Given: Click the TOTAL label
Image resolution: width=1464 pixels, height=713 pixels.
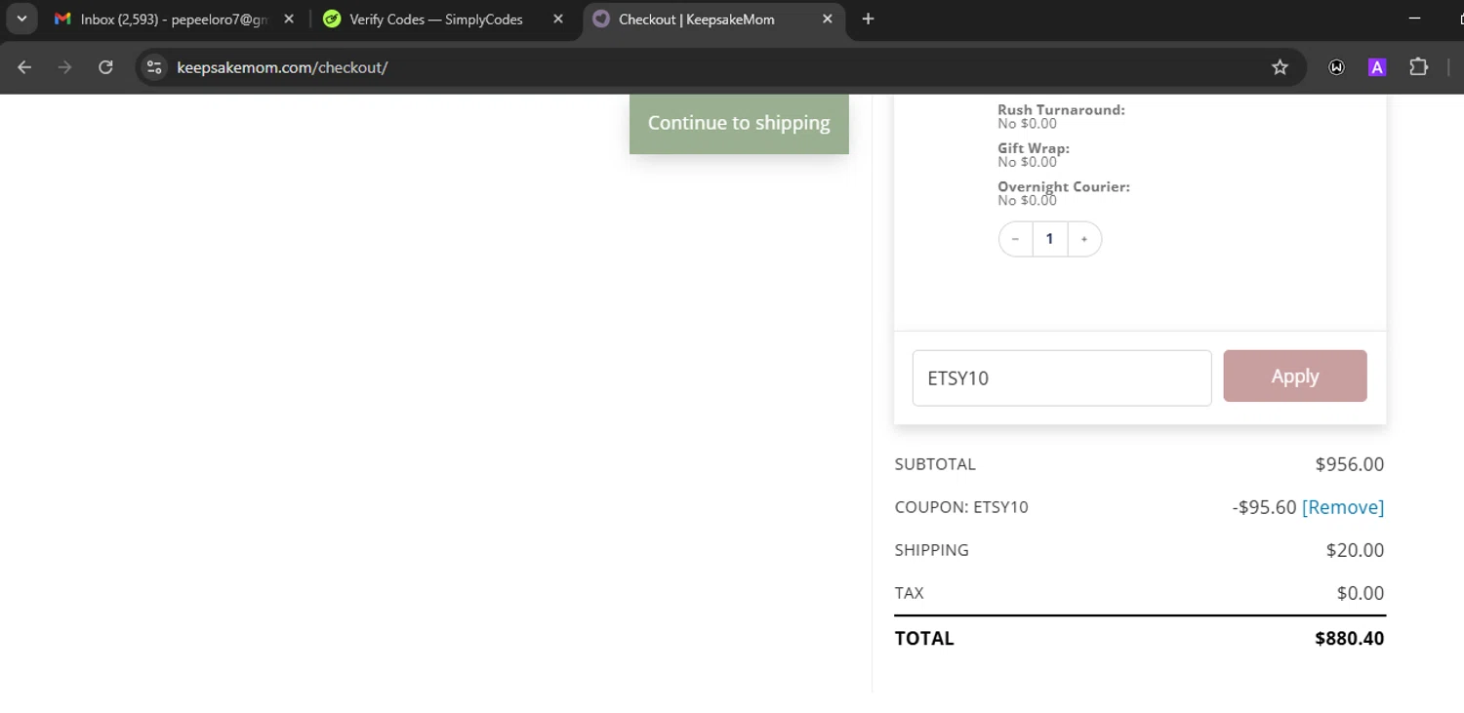Looking at the screenshot, I should pos(924,639).
